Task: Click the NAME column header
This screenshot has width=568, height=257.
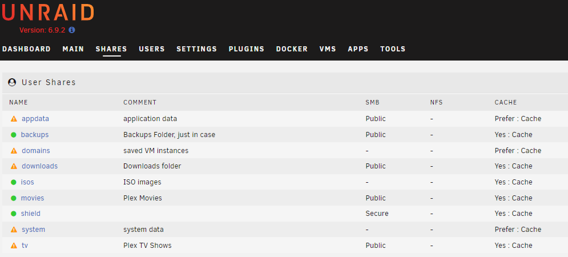Action: [18, 103]
